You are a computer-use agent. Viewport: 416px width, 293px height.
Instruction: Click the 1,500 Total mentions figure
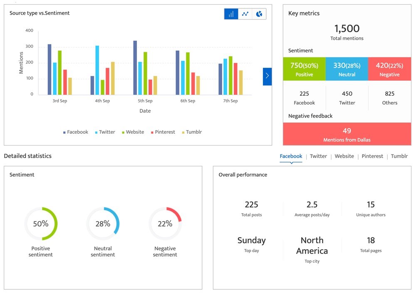point(347,32)
